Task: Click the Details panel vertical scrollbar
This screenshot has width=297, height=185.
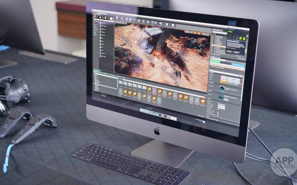Action: click(x=242, y=89)
